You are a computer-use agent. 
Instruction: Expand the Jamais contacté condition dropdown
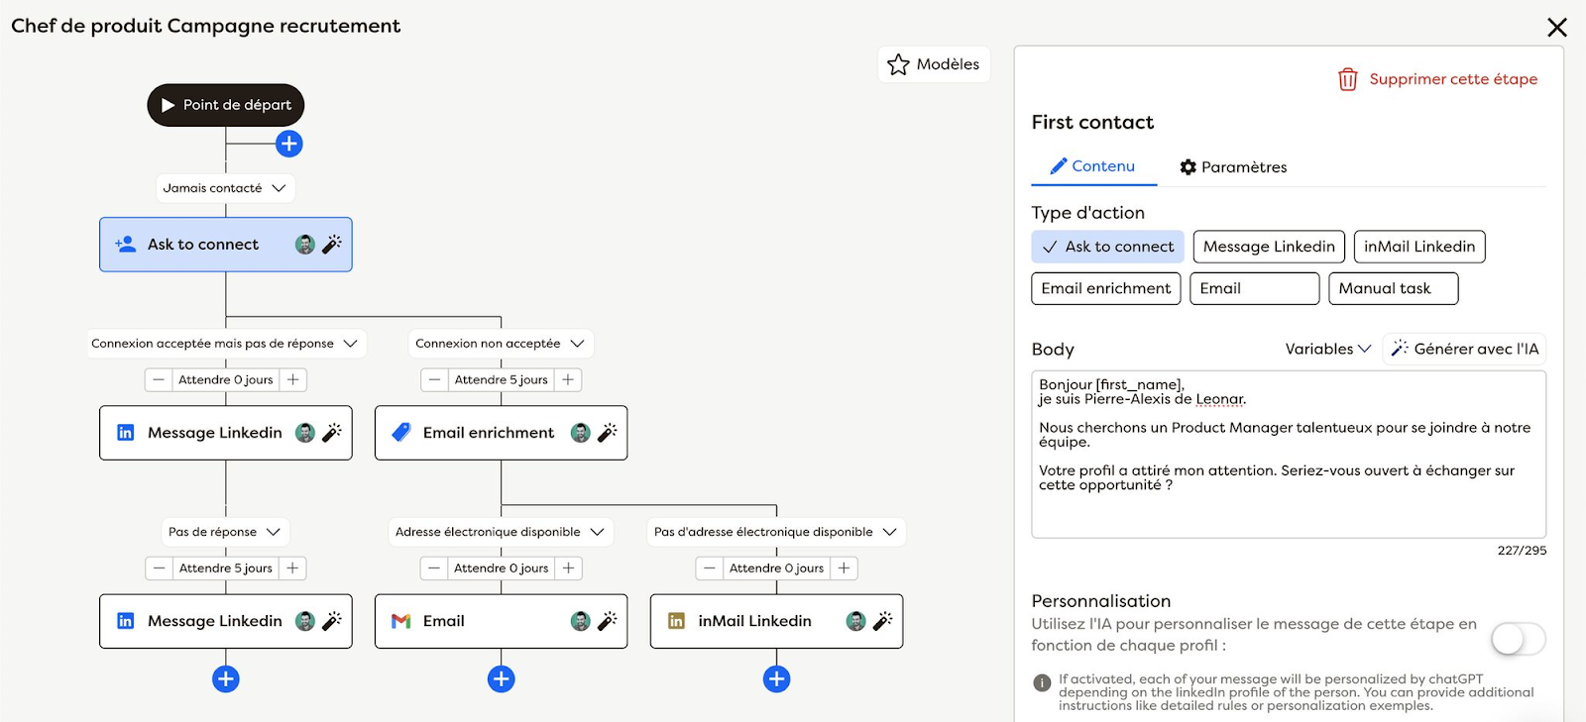tap(280, 188)
